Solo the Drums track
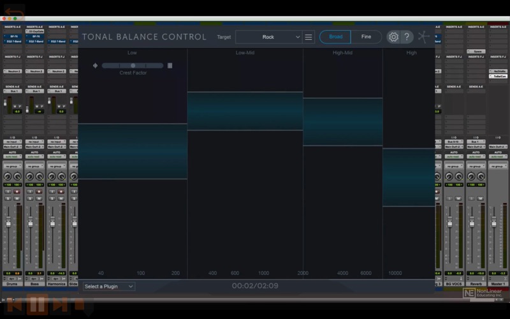This screenshot has width=510, height=319. (x=8, y=198)
